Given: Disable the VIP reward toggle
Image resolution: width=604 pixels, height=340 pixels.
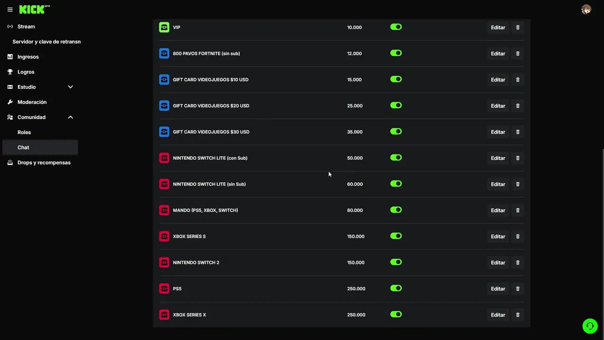Looking at the screenshot, I should tap(396, 27).
